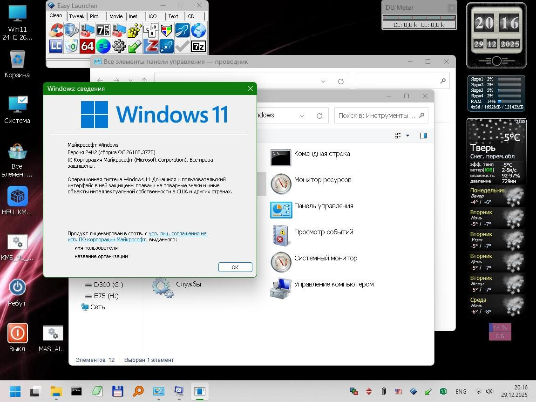Close the DU Meter widget
The image size is (536, 402).
tap(452, 7)
